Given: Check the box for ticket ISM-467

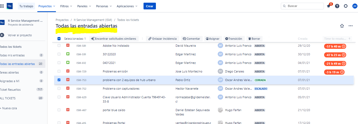Looking at the screenshot, I should point(59,110).
